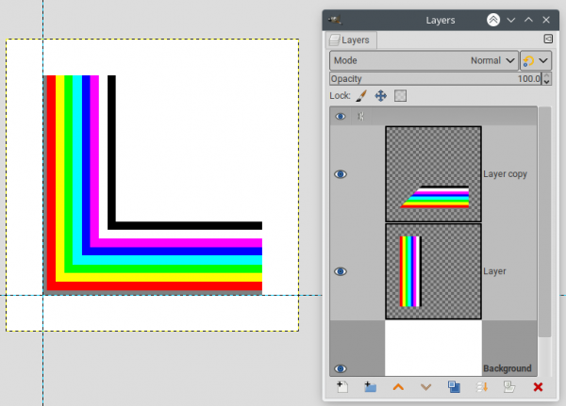The image size is (566, 406).
Task: Click the GIMP Wilber icon in the title bar
Action: click(335, 20)
